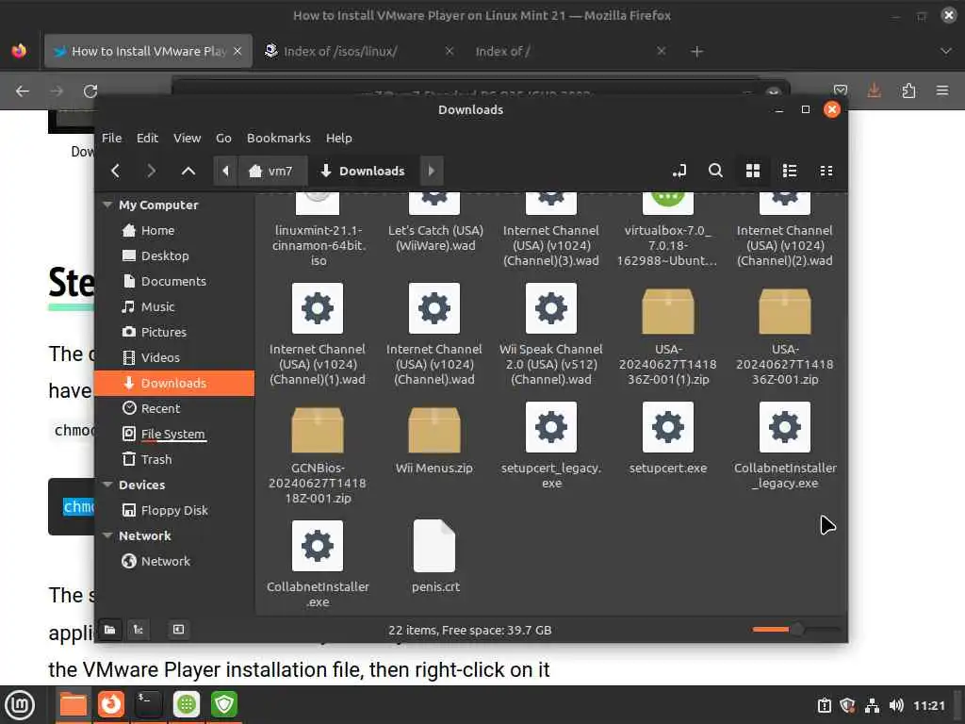Open Floppy Disk device
The height and width of the screenshot is (724, 965).
click(x=174, y=510)
